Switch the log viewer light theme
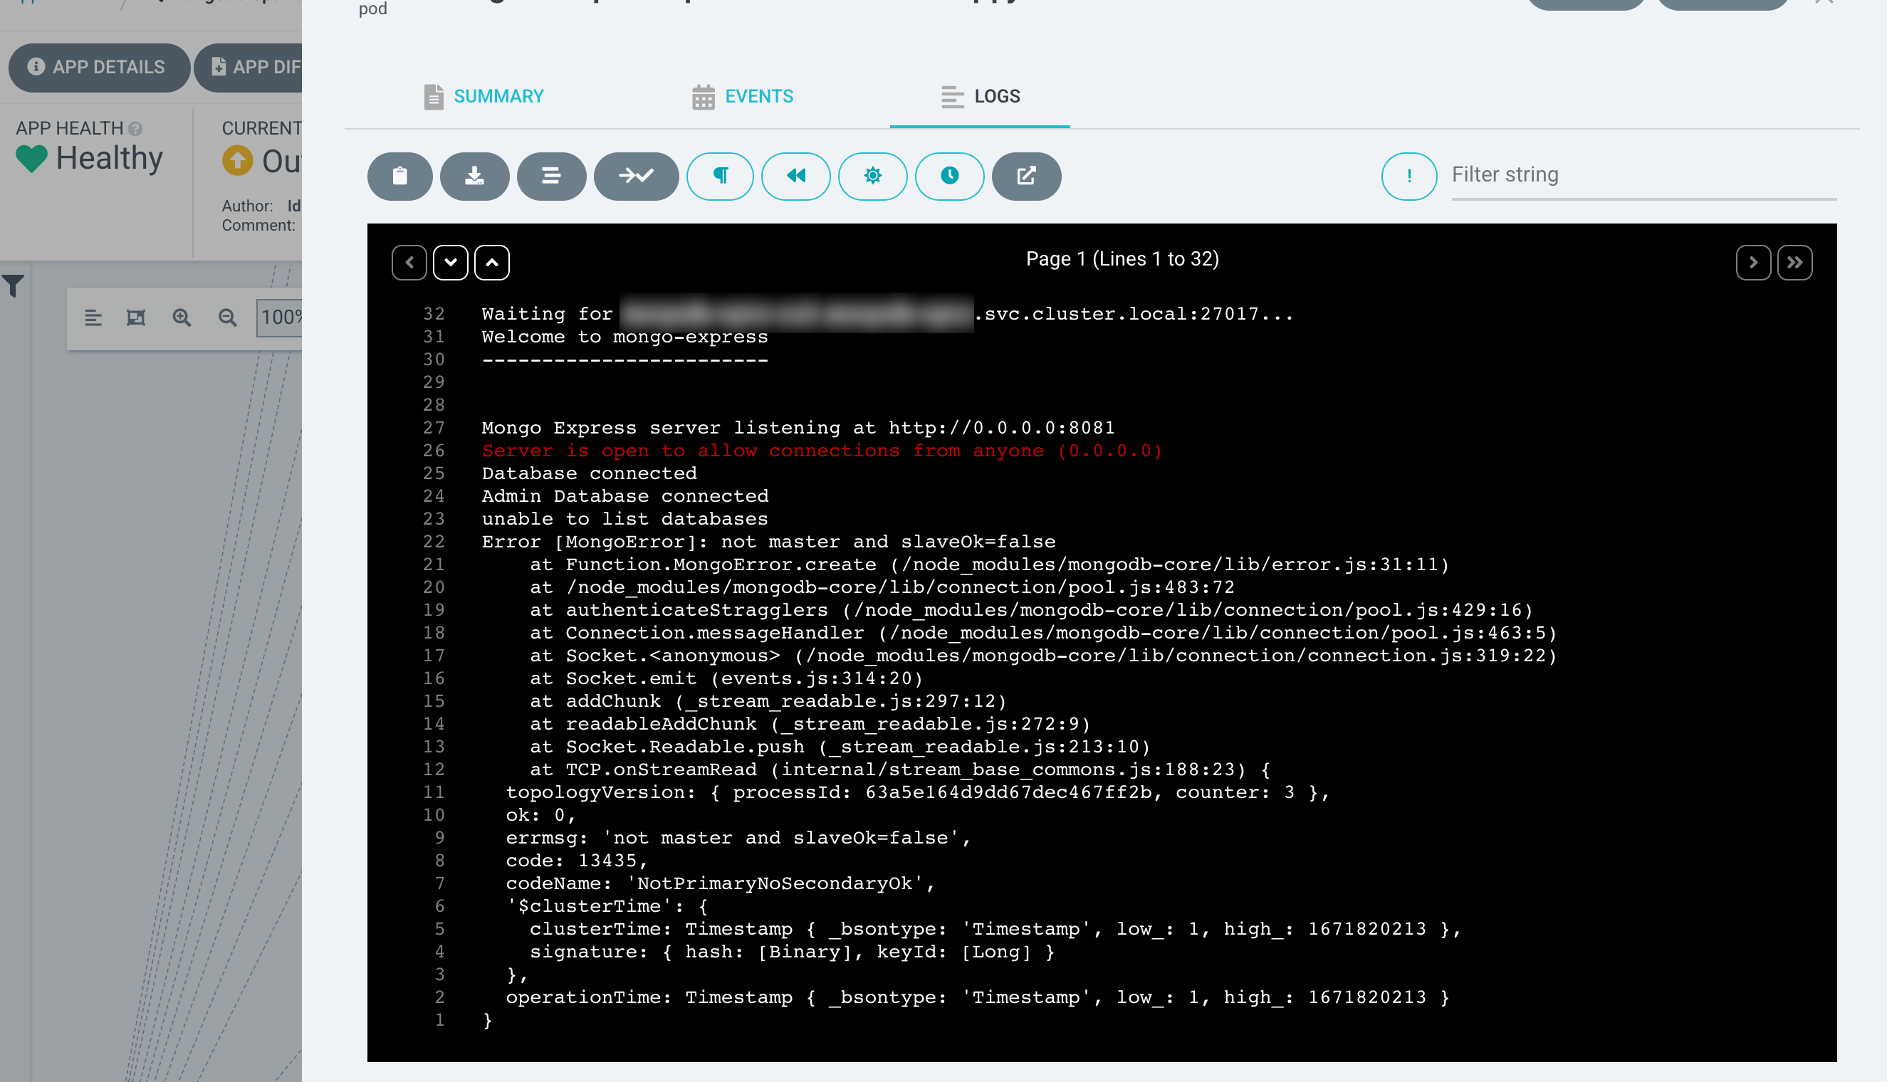 pos(873,176)
